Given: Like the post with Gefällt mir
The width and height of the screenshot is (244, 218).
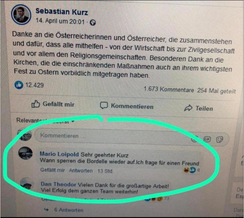Looking at the screenshot, I should (x=53, y=104).
